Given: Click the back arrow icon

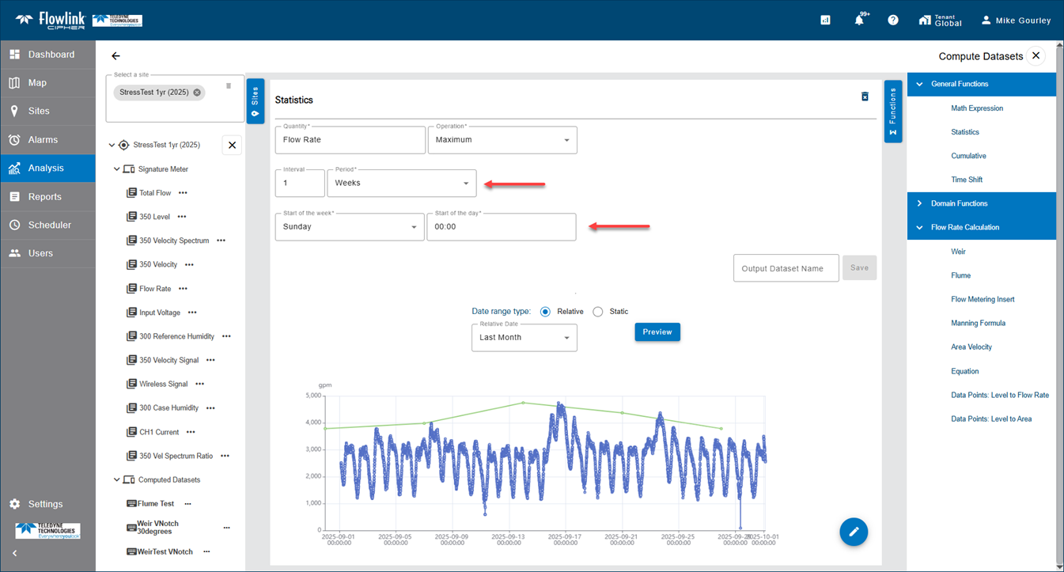Looking at the screenshot, I should [x=116, y=56].
